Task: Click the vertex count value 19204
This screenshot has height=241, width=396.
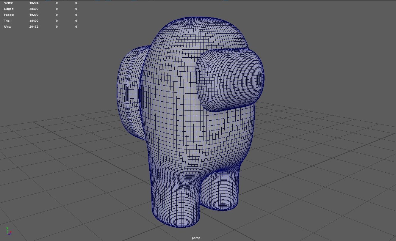Action: click(34, 3)
